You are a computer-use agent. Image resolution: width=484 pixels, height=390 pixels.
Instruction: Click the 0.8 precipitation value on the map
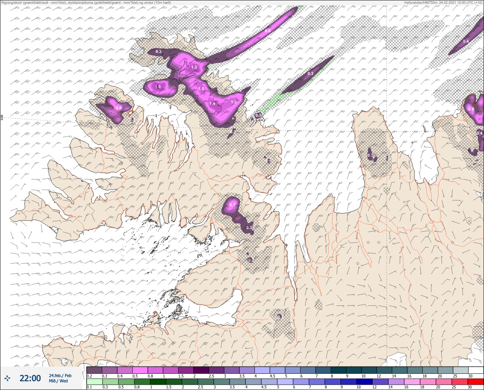pos(118,108)
